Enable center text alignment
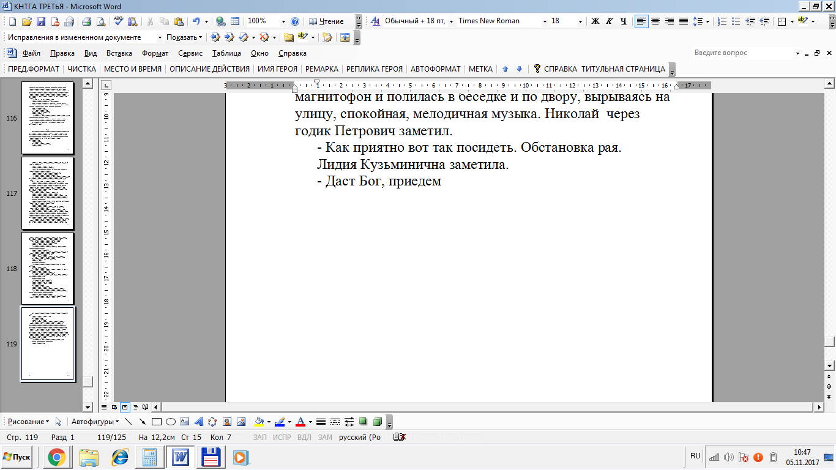 click(655, 21)
